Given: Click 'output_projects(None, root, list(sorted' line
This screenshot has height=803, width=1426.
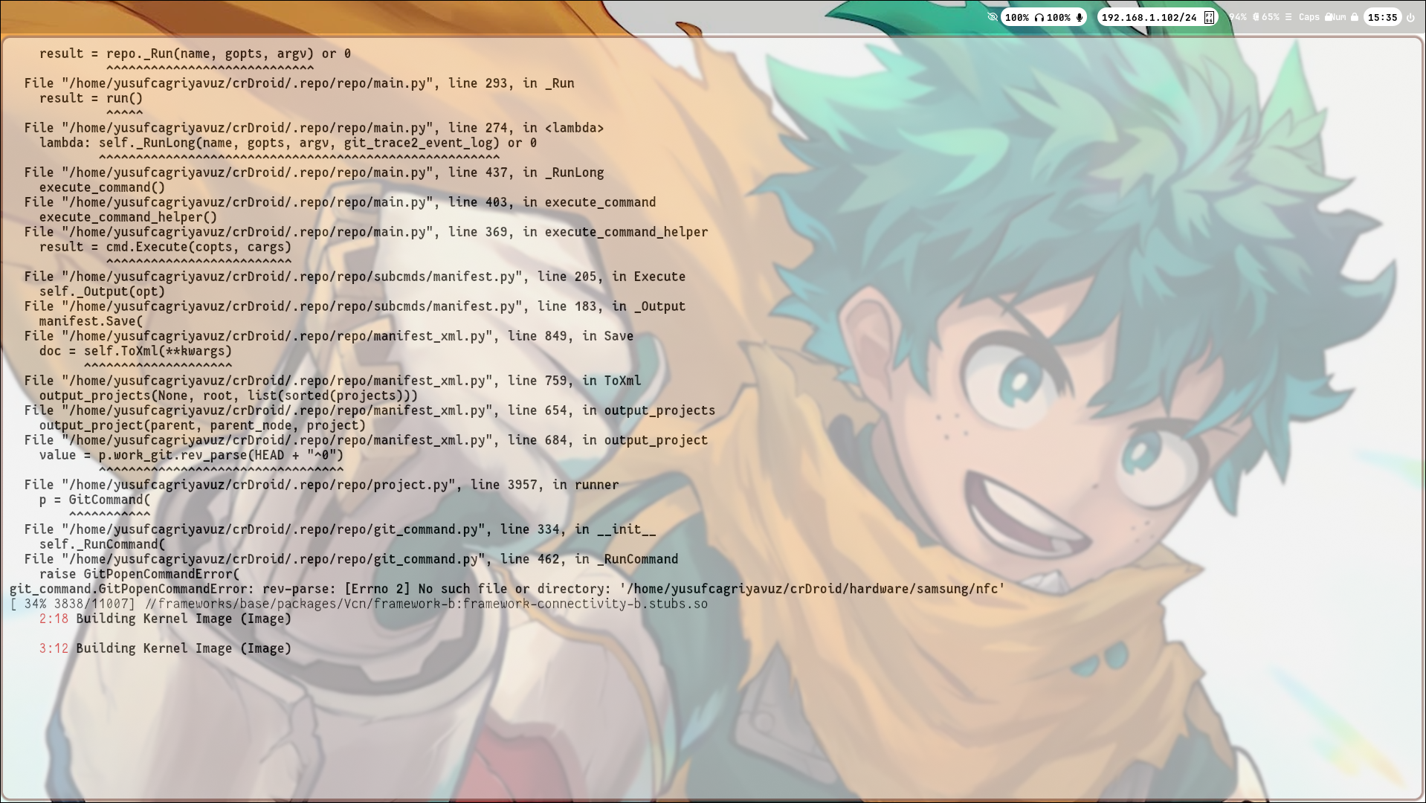Looking at the screenshot, I should [x=228, y=396].
